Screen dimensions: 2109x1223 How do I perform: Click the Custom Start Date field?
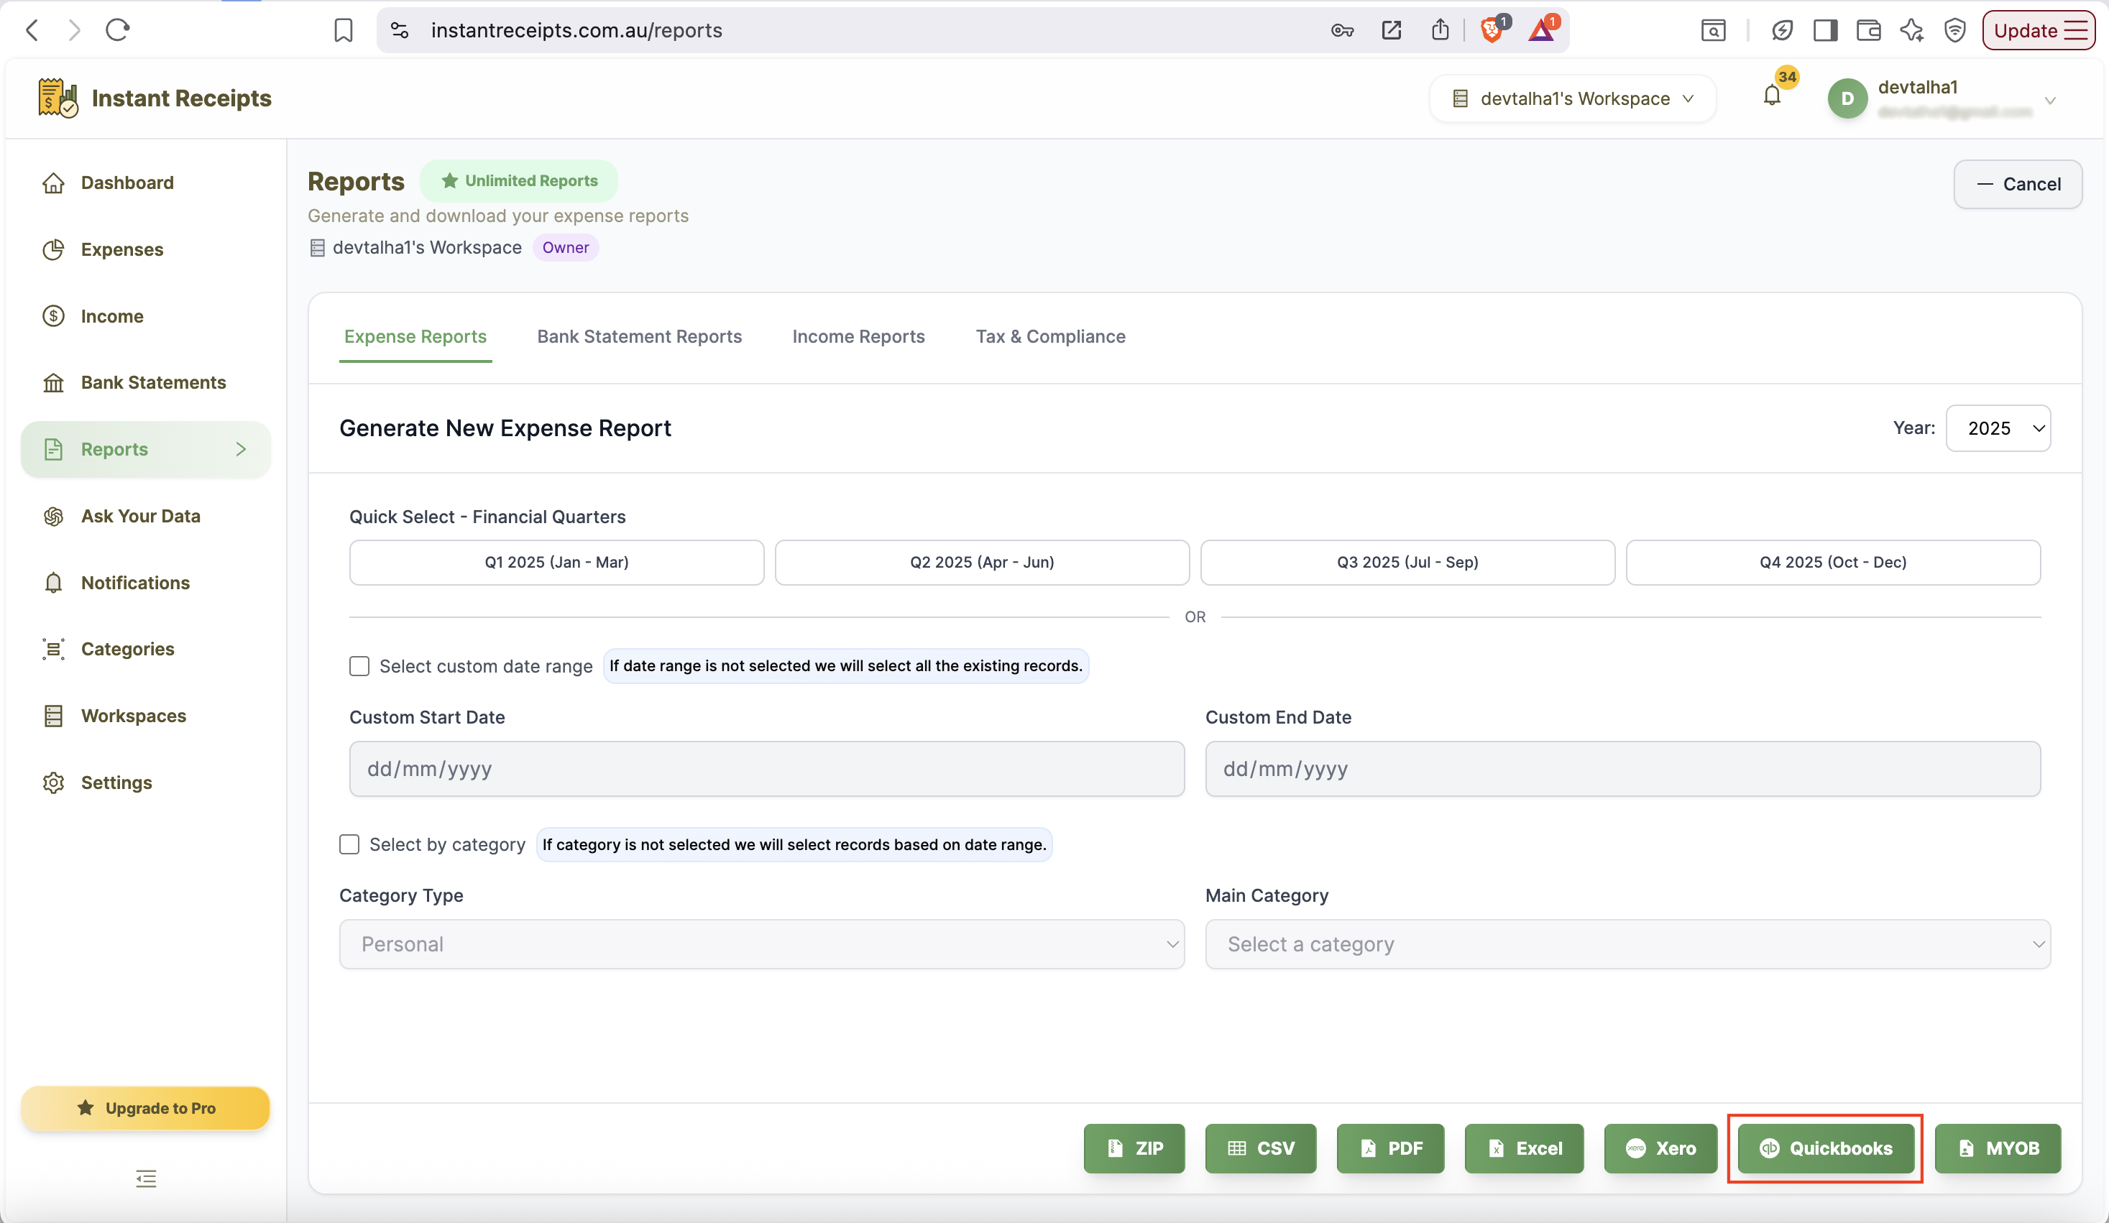point(766,769)
